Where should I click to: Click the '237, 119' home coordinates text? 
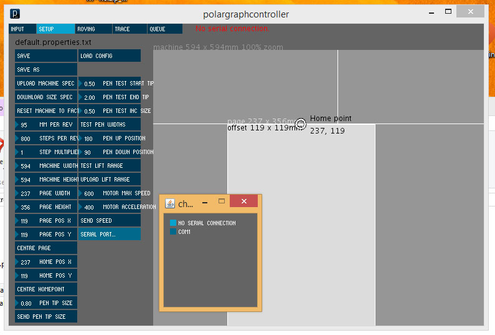point(328,130)
